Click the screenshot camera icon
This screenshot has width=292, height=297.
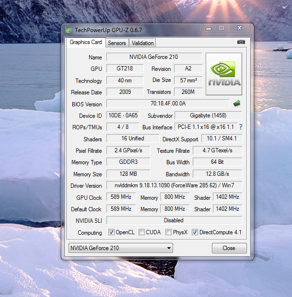(x=241, y=42)
